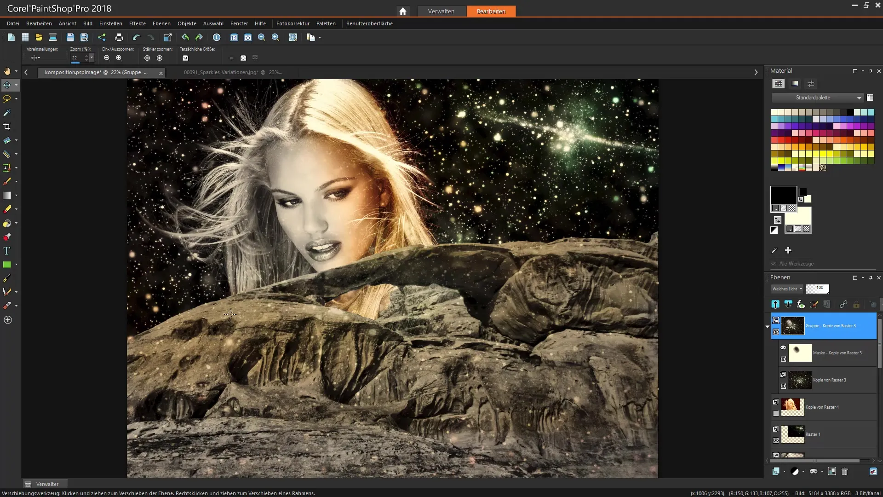
Task: Expand new layer options arrow
Action: point(784,471)
